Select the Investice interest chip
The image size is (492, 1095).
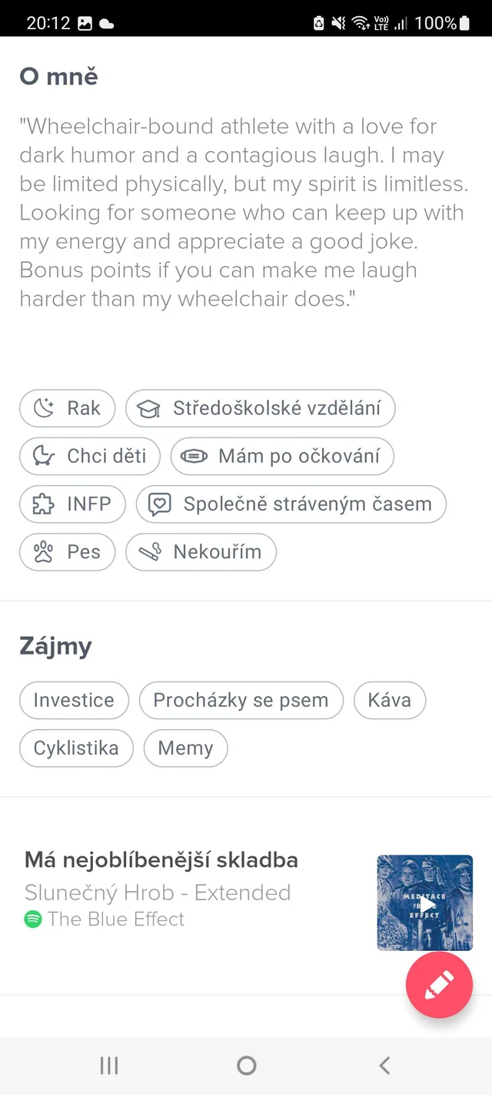tap(74, 700)
